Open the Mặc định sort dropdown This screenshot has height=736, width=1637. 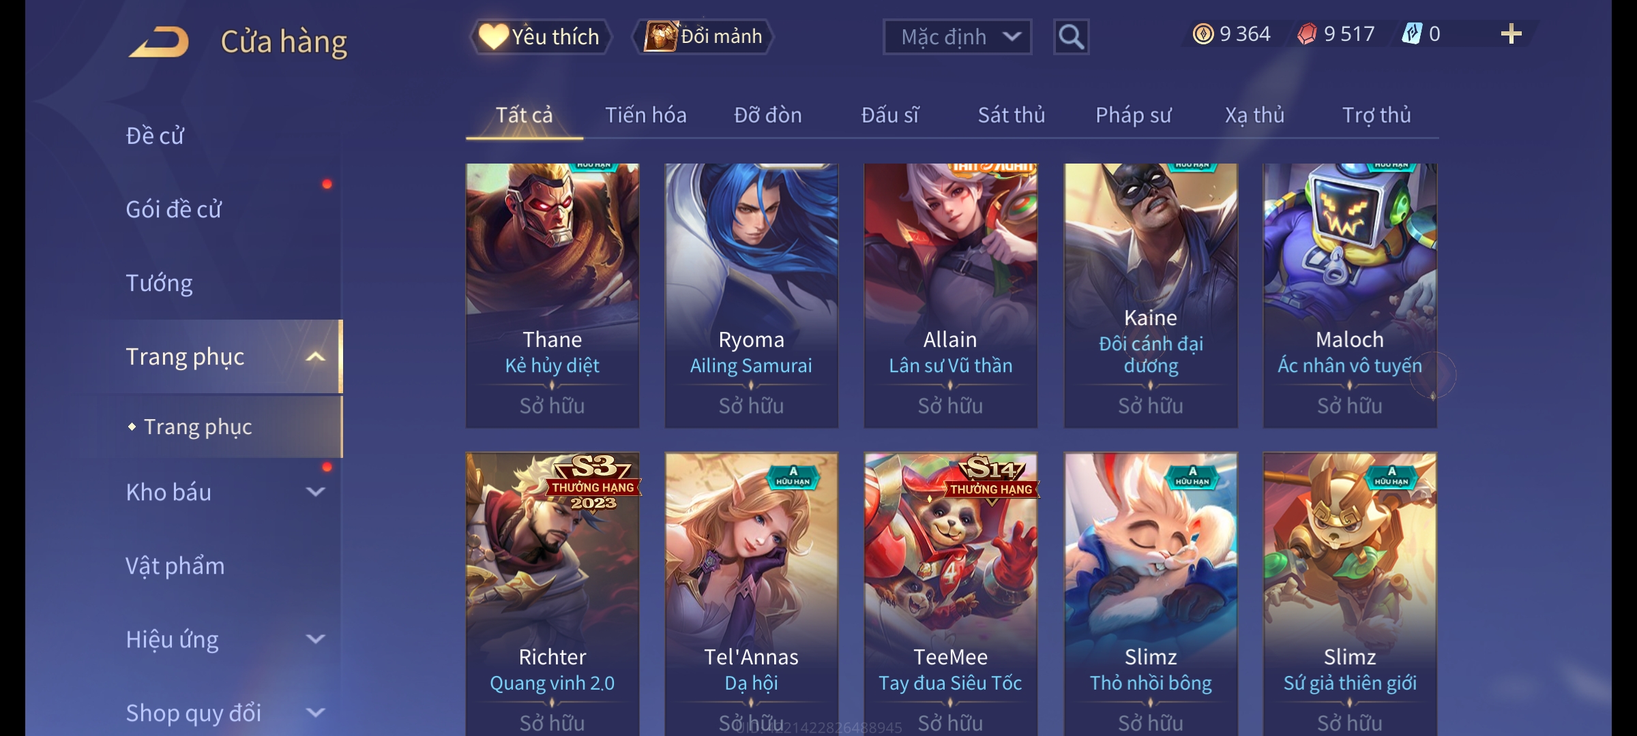(957, 37)
